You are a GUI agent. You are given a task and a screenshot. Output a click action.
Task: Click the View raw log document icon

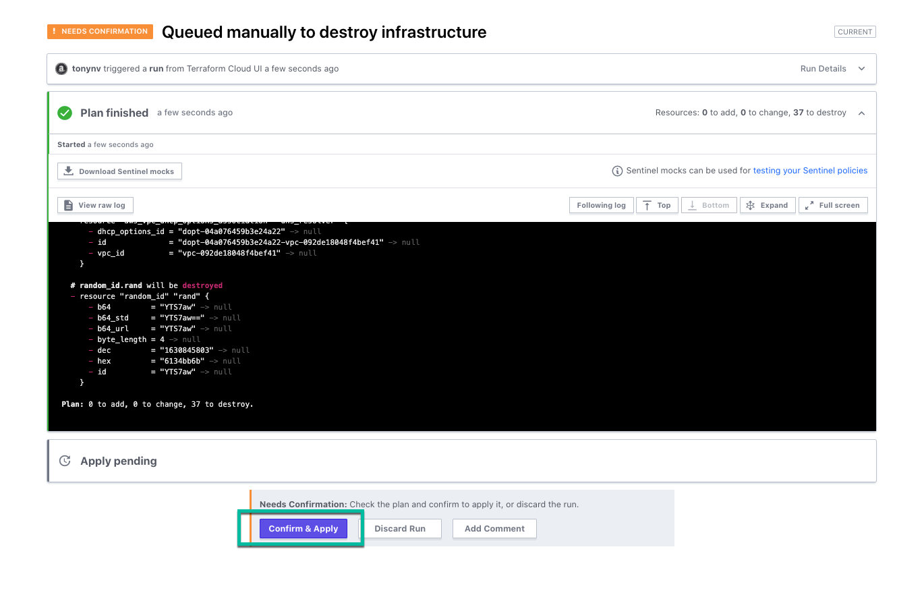[x=67, y=204]
